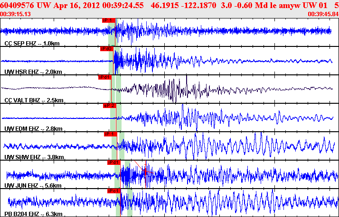Click the UW HSR EHZ -- 2.0km channel label
The height and width of the screenshot is (217, 339).
coord(33,72)
